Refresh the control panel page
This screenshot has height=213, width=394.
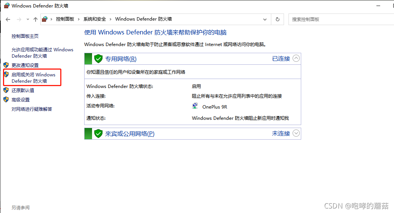point(277,19)
